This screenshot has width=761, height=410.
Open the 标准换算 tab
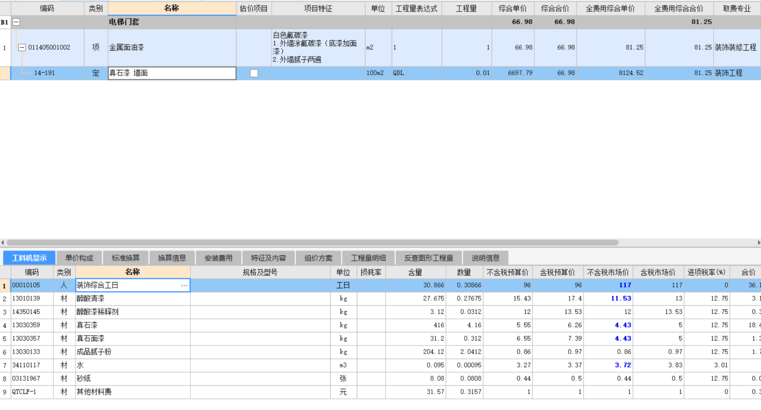[x=126, y=258]
